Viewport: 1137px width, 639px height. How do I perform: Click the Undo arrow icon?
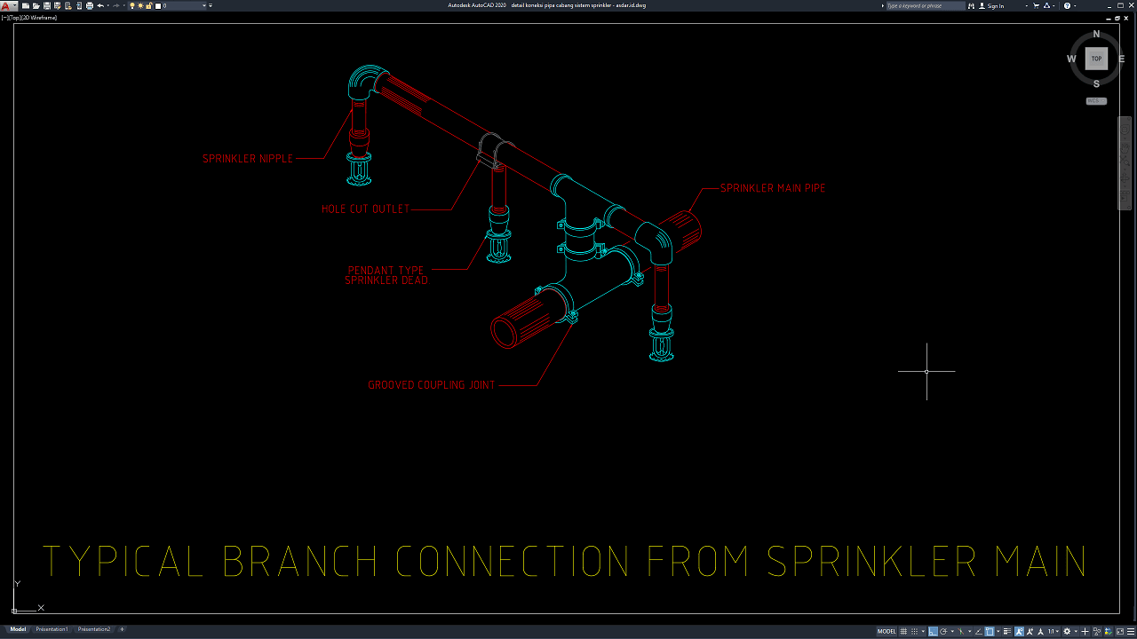100,5
